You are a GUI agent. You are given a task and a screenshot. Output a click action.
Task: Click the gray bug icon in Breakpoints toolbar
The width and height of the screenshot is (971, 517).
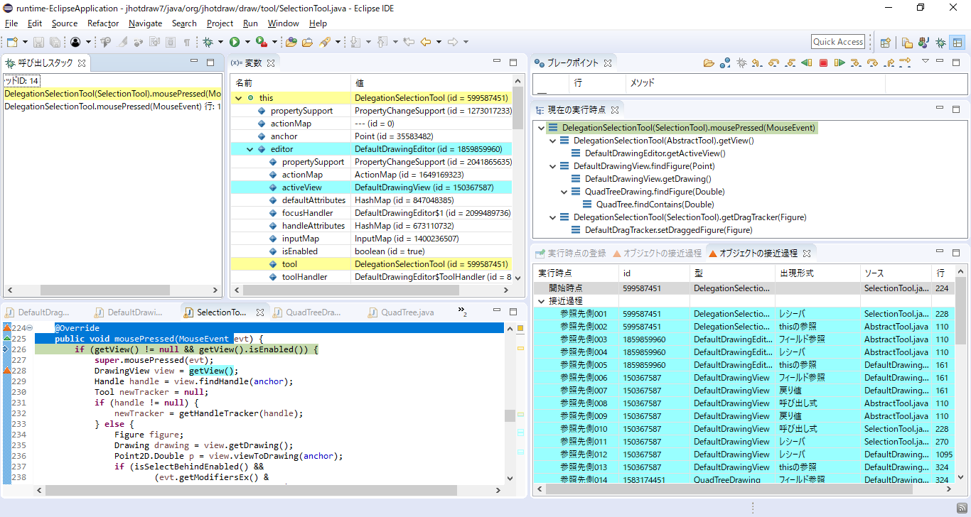[741, 62]
